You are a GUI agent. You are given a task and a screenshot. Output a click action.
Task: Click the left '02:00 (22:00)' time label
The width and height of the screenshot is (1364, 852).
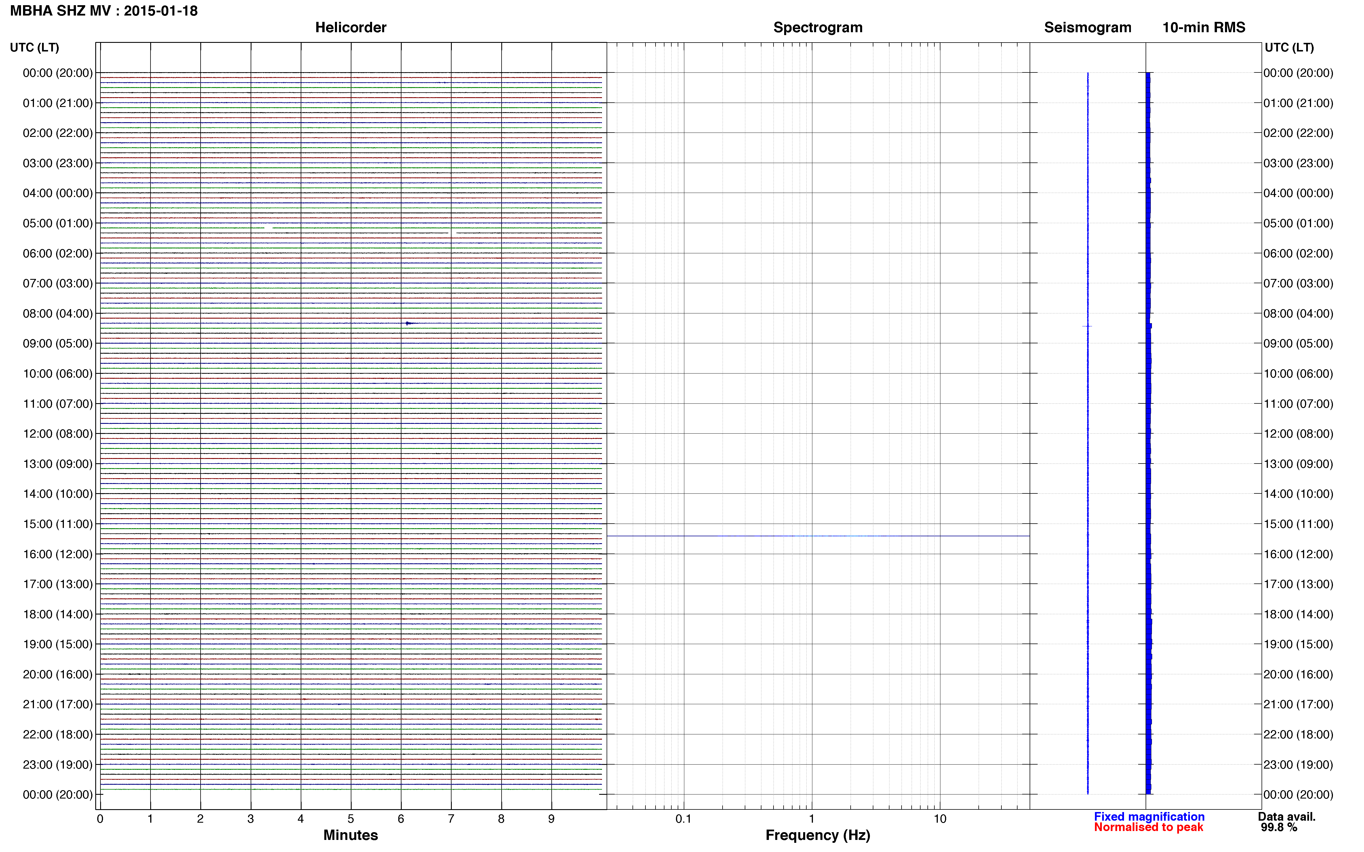(x=58, y=133)
